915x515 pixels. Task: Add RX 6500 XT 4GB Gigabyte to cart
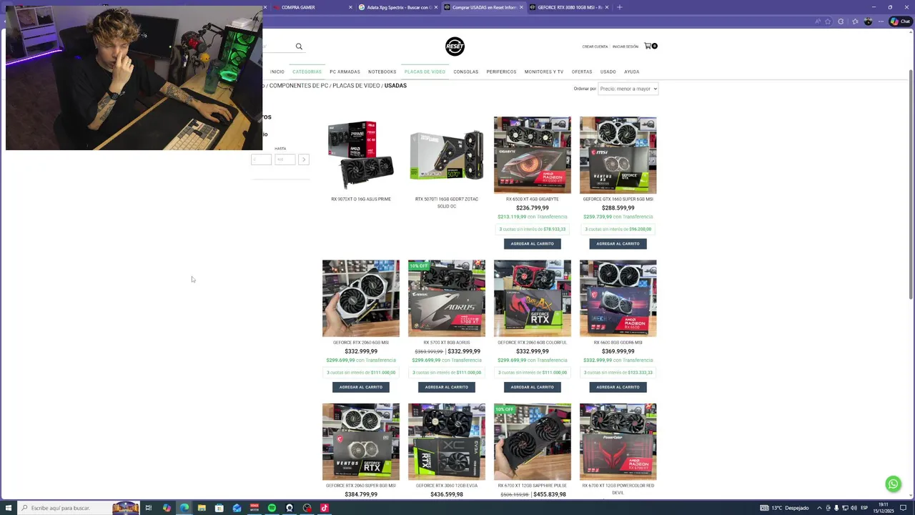click(x=533, y=244)
